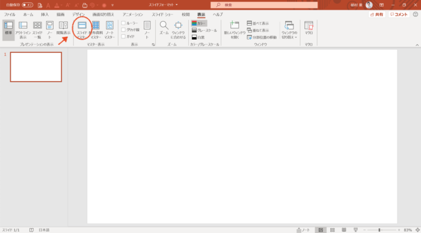
Task: Open the Design (デザイン) tab
Action: tap(78, 14)
